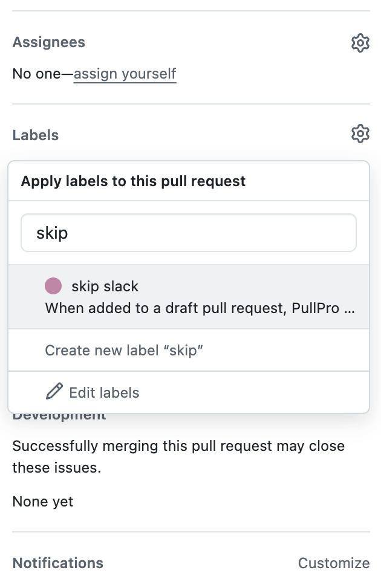Click the "Successfully merging this pull request" text
The image size is (381, 579).
[x=178, y=447]
